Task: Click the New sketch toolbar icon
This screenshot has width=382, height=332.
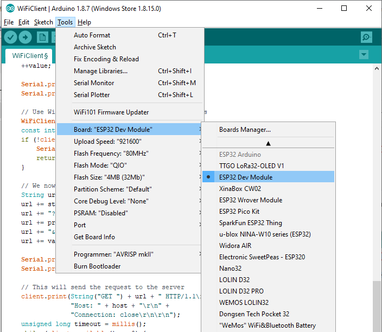Action: 42,37
